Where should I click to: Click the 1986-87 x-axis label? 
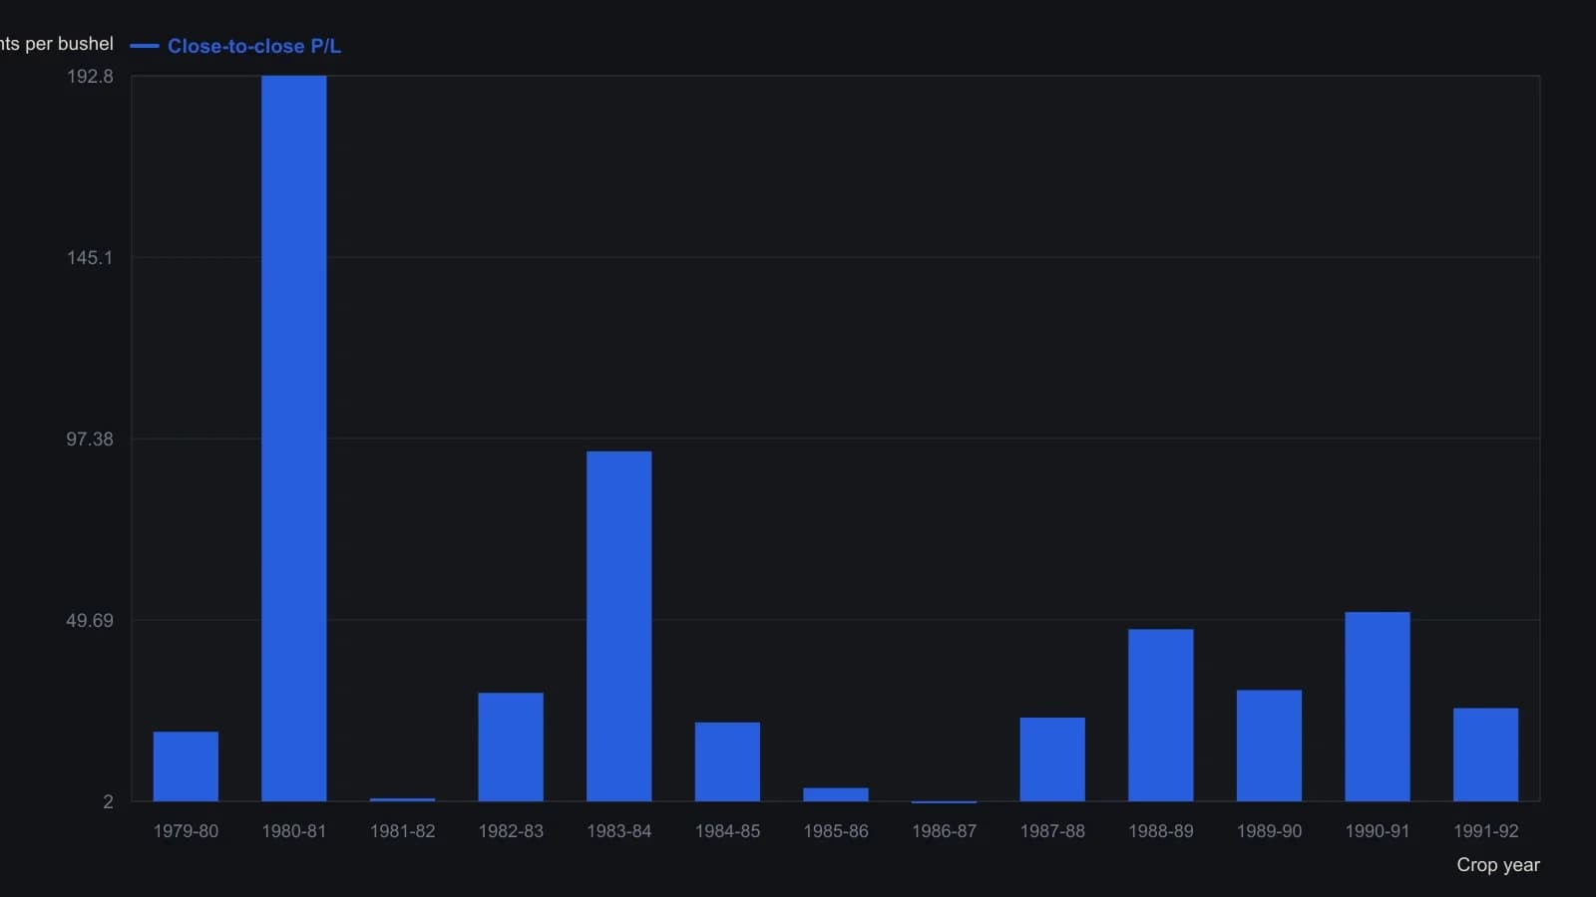point(945,831)
